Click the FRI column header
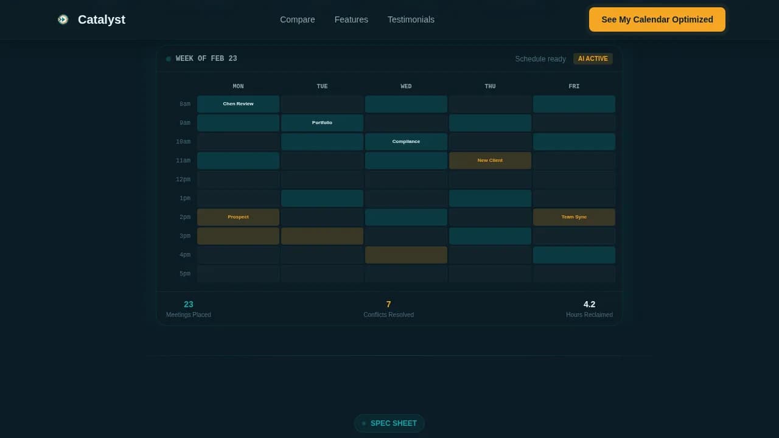The image size is (779, 438). click(574, 86)
